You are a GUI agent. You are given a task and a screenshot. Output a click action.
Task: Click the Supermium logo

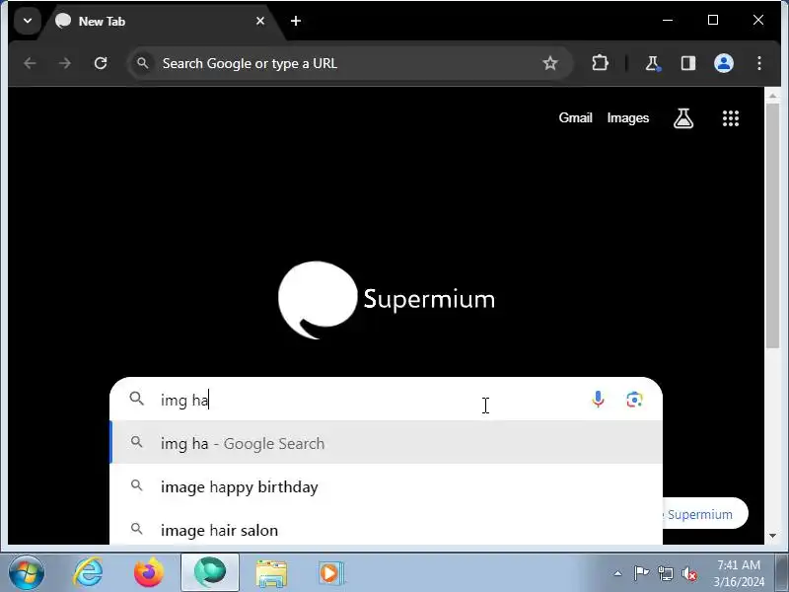[387, 300]
